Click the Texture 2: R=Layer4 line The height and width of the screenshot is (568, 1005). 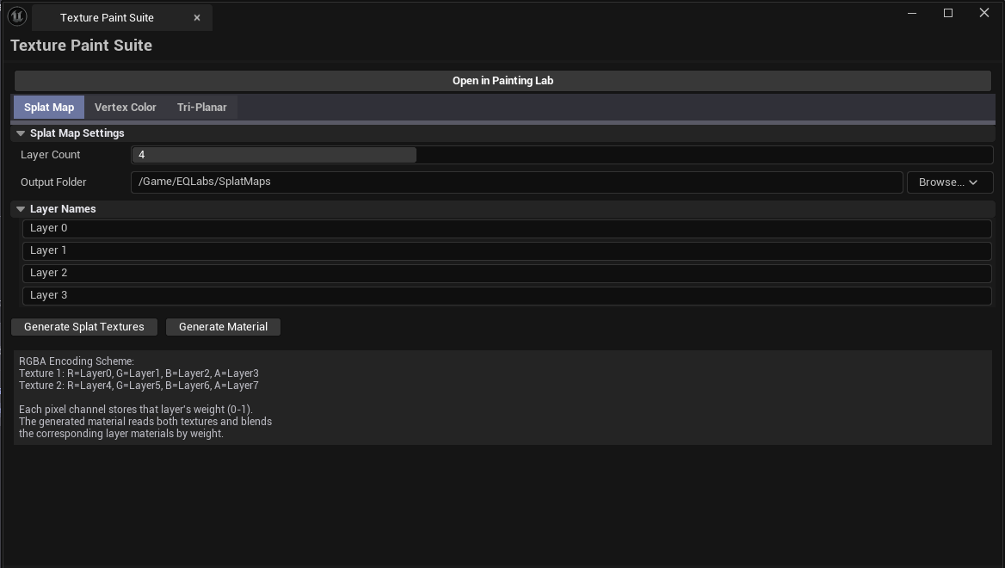click(x=139, y=386)
